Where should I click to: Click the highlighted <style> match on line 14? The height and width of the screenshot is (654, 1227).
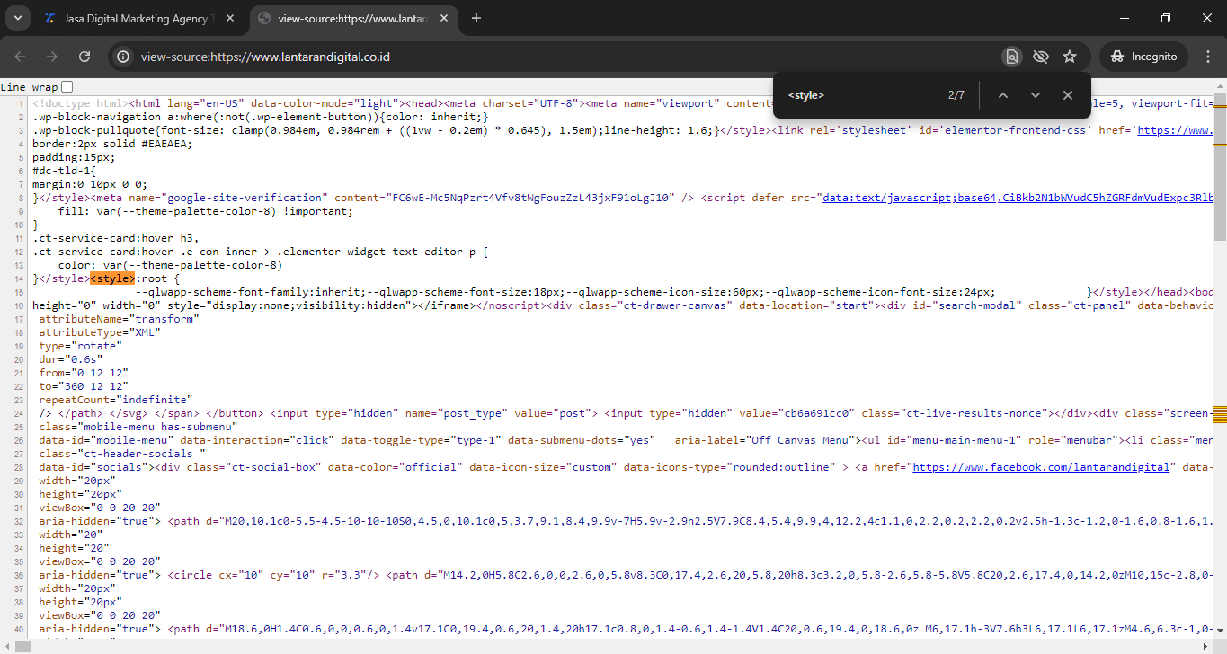(x=112, y=278)
